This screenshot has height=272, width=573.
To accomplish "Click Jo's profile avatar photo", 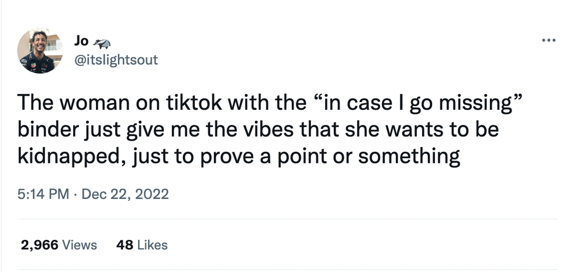I will 40,51.
